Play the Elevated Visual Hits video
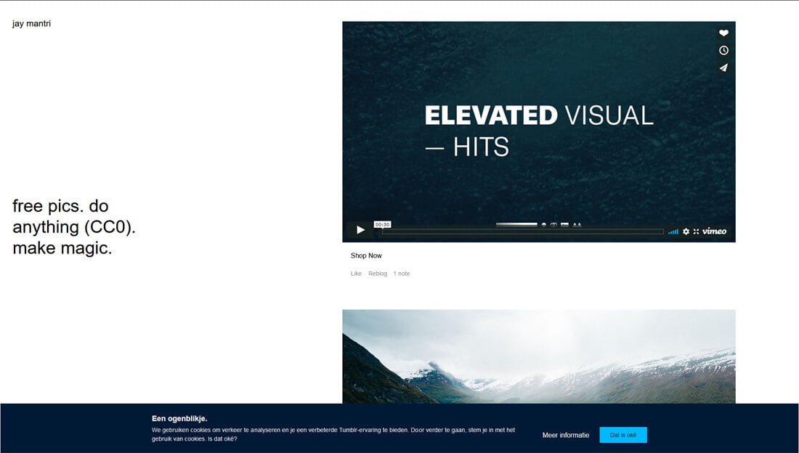 coord(360,229)
